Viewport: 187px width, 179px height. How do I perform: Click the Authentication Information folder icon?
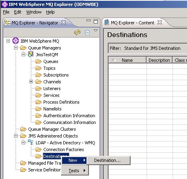(x=38, y=116)
